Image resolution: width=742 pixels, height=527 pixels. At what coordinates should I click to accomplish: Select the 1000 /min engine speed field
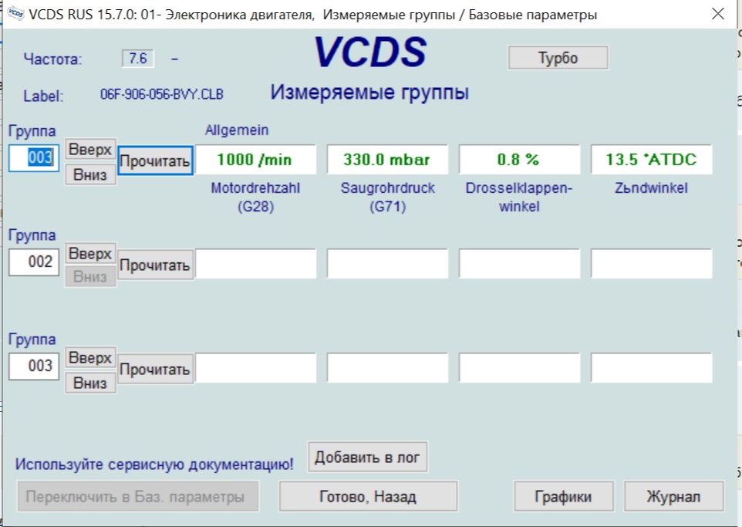tap(255, 160)
